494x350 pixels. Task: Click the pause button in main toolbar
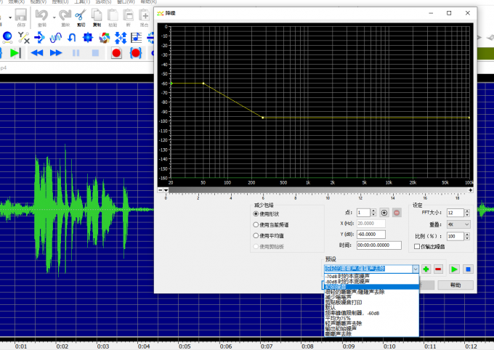[x=76, y=53]
